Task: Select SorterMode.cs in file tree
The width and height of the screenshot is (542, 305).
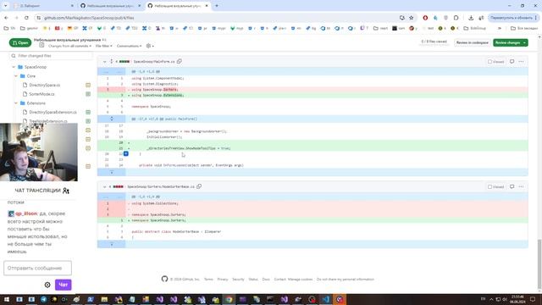Action: click(x=41, y=94)
